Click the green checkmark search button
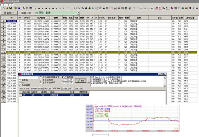This screenshot has height=137, width=199. pyautogui.click(x=81, y=81)
